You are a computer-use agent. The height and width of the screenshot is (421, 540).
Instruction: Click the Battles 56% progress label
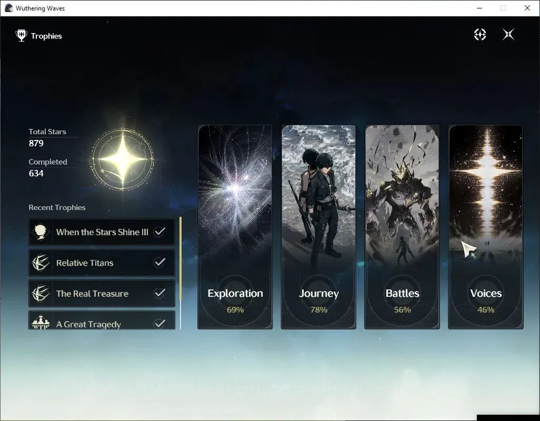coord(402,310)
